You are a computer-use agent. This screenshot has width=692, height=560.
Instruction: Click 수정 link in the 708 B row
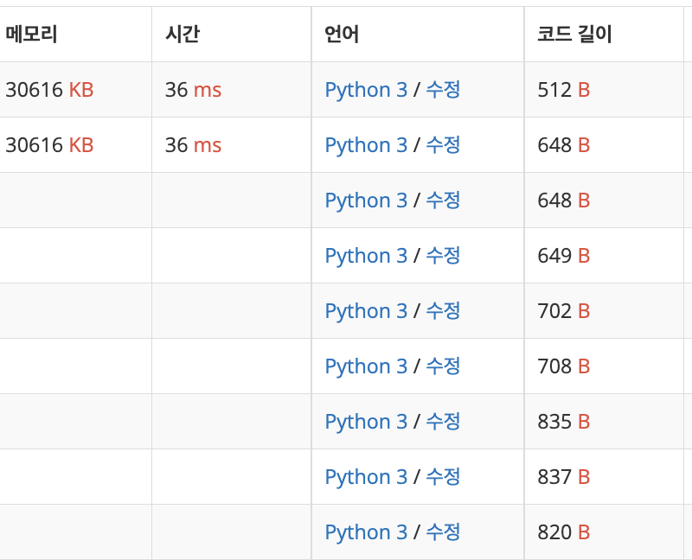tap(443, 366)
